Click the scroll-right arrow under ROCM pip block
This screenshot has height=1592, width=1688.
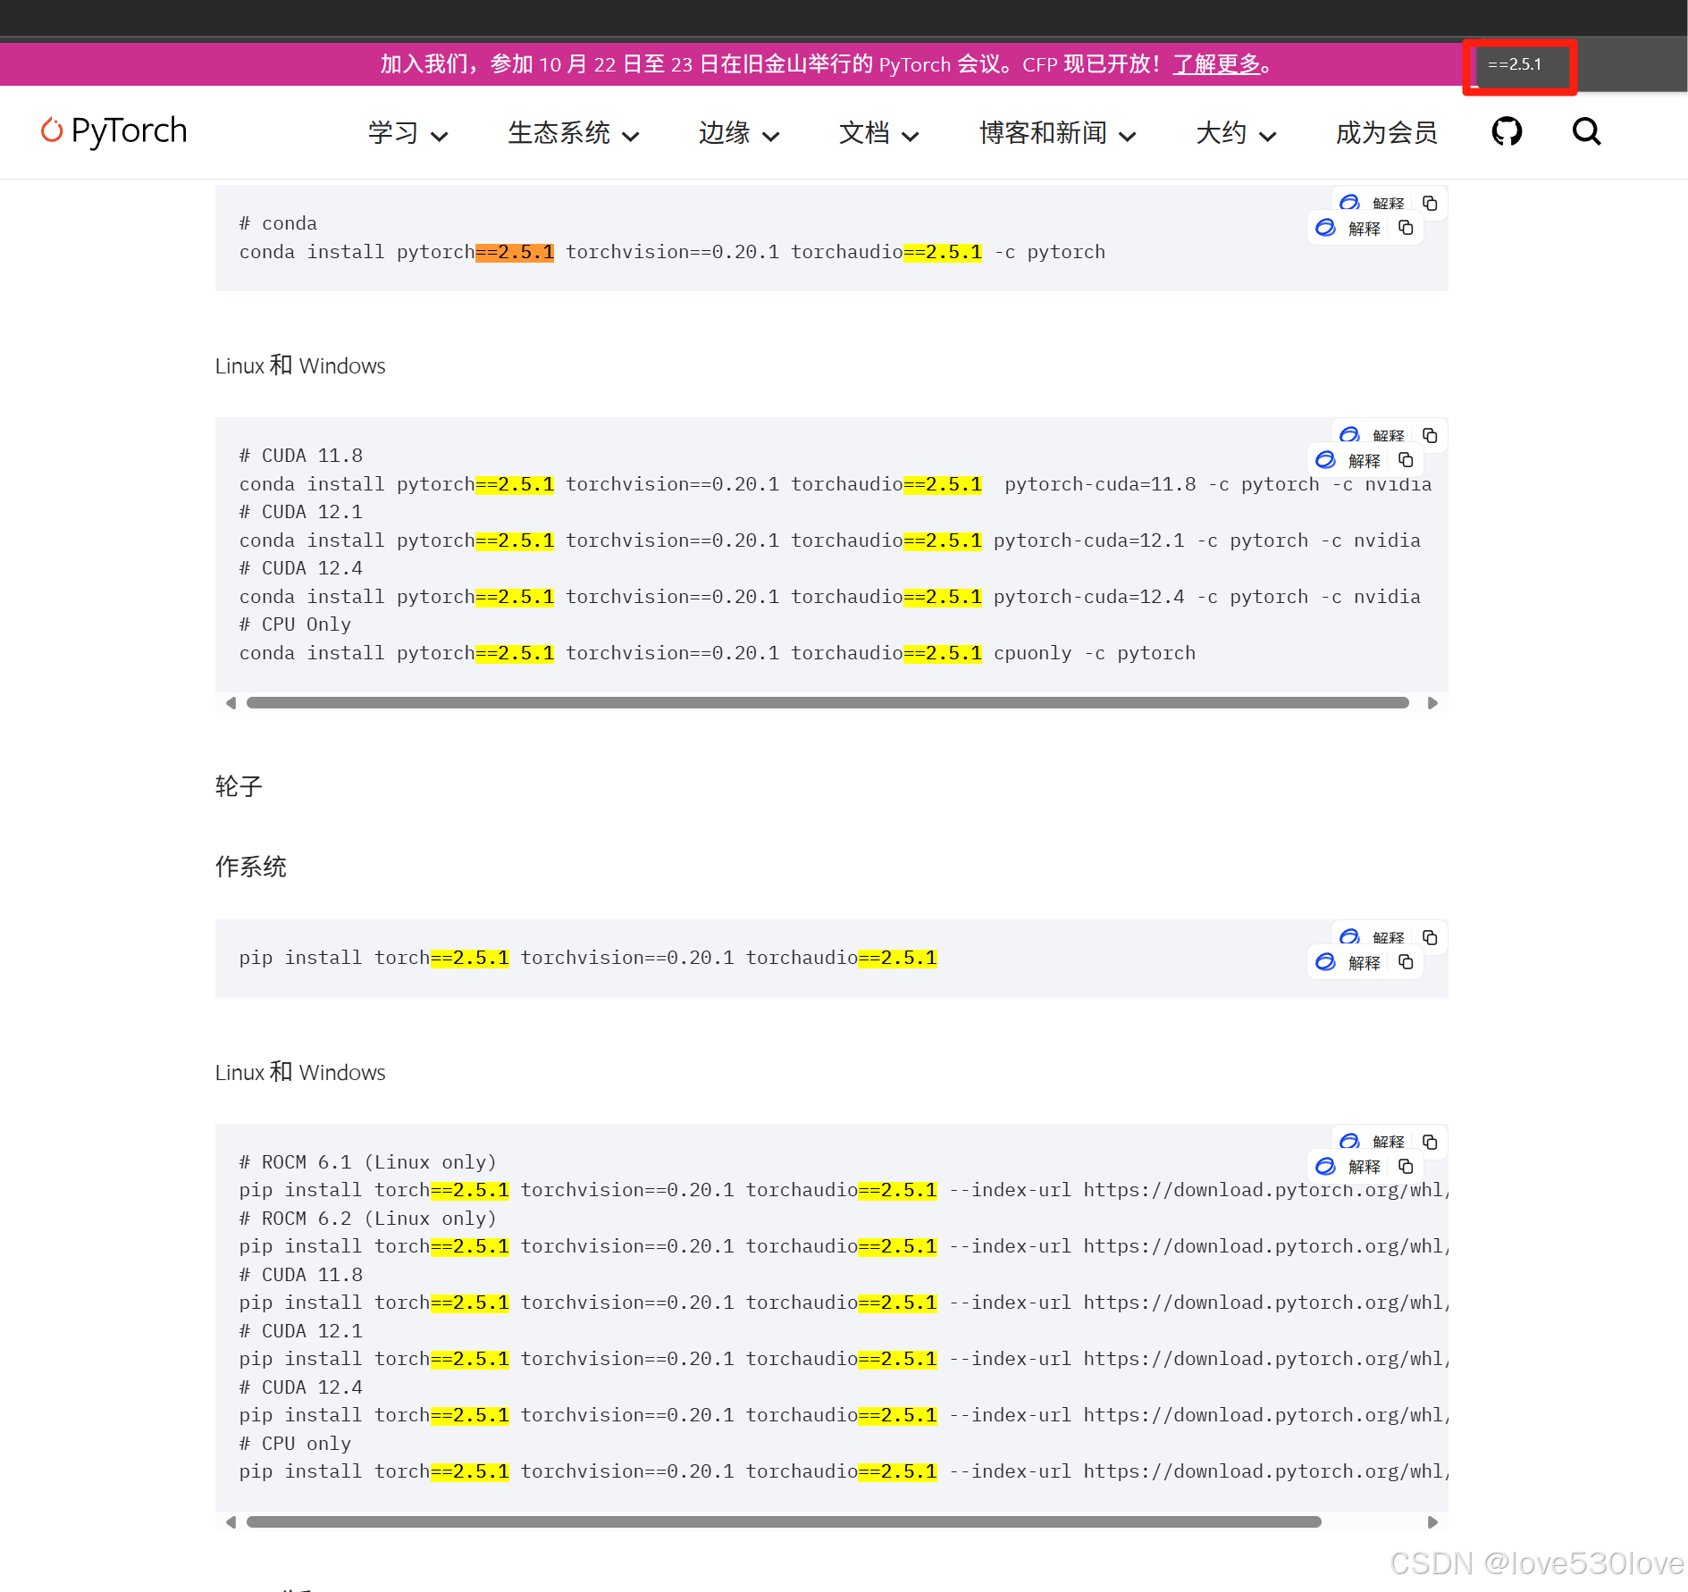point(1432,1522)
